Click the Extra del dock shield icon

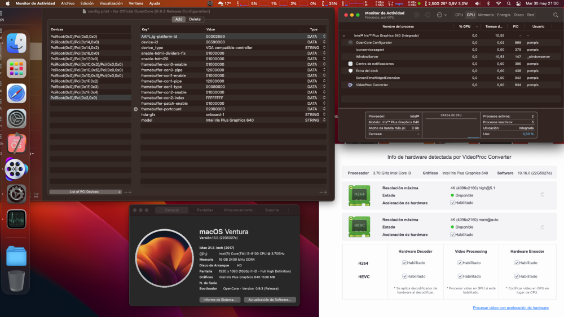(350, 71)
